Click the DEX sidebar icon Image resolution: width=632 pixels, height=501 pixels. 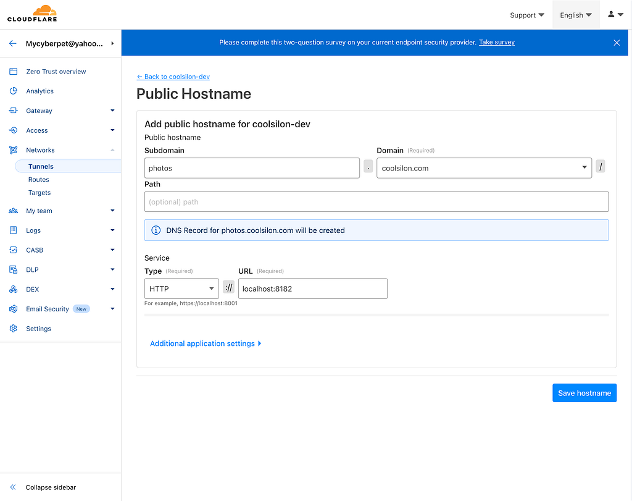tap(14, 289)
